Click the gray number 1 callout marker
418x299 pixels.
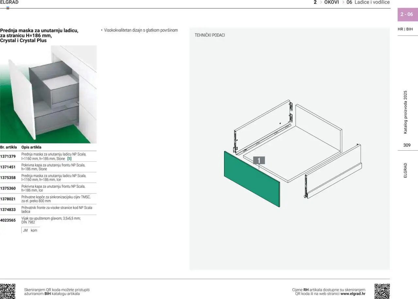(x=259, y=160)
